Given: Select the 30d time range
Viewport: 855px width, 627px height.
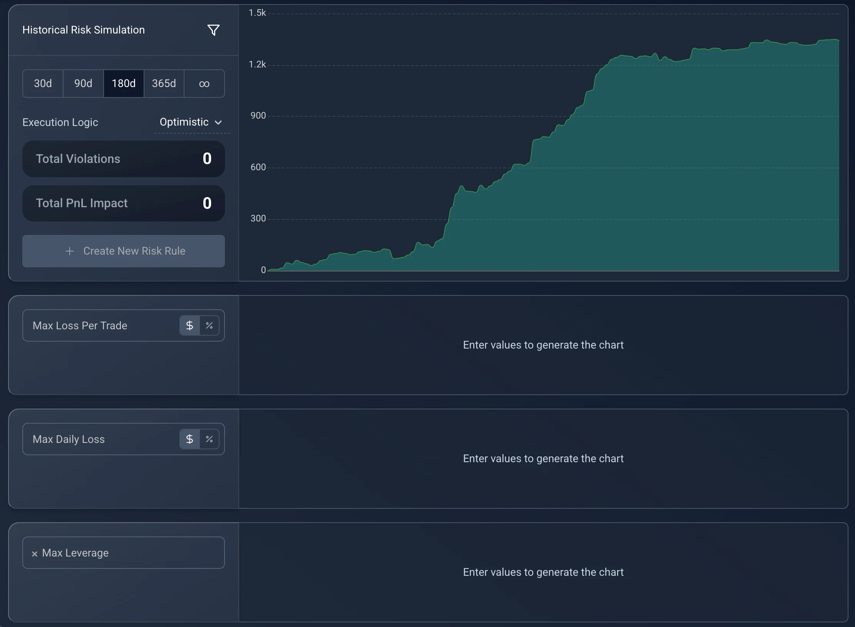Looking at the screenshot, I should (x=43, y=84).
